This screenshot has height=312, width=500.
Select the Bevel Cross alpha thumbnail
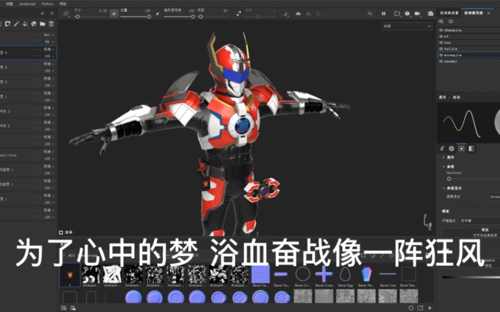pyautogui.click(x=324, y=274)
